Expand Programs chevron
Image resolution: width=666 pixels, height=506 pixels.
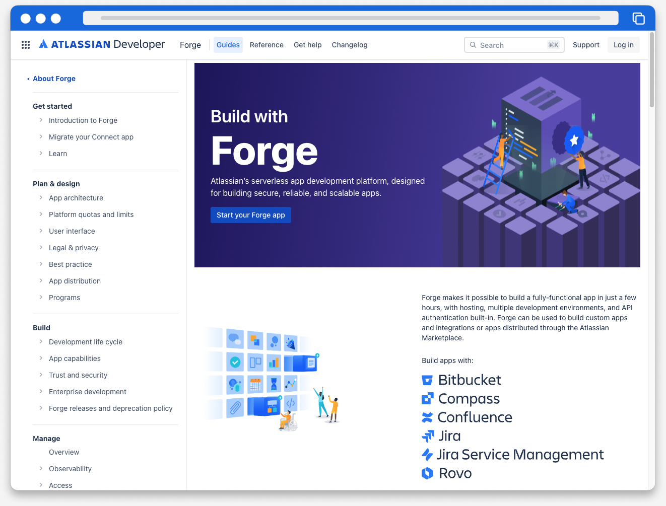41,297
